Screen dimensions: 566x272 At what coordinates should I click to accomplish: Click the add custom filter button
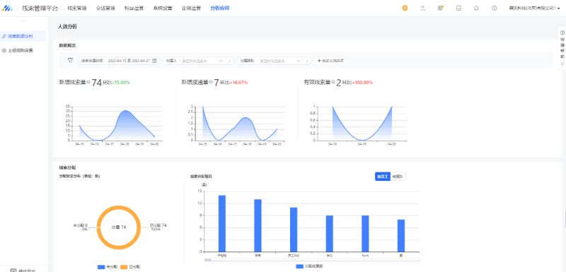pos(330,61)
